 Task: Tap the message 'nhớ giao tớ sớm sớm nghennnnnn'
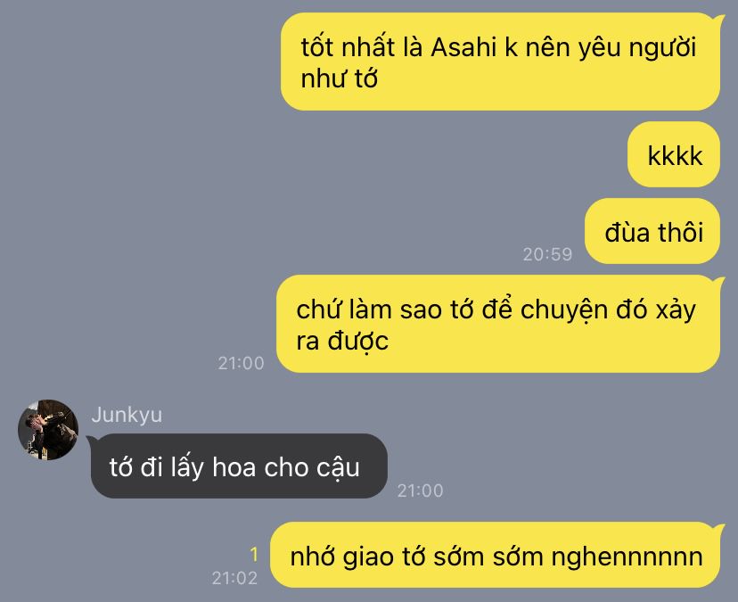tap(496, 555)
